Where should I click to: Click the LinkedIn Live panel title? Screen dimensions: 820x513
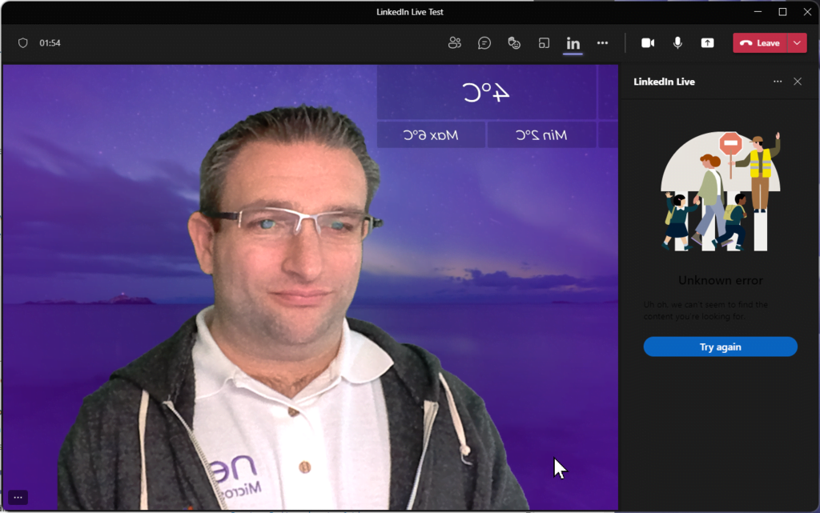[x=664, y=82]
